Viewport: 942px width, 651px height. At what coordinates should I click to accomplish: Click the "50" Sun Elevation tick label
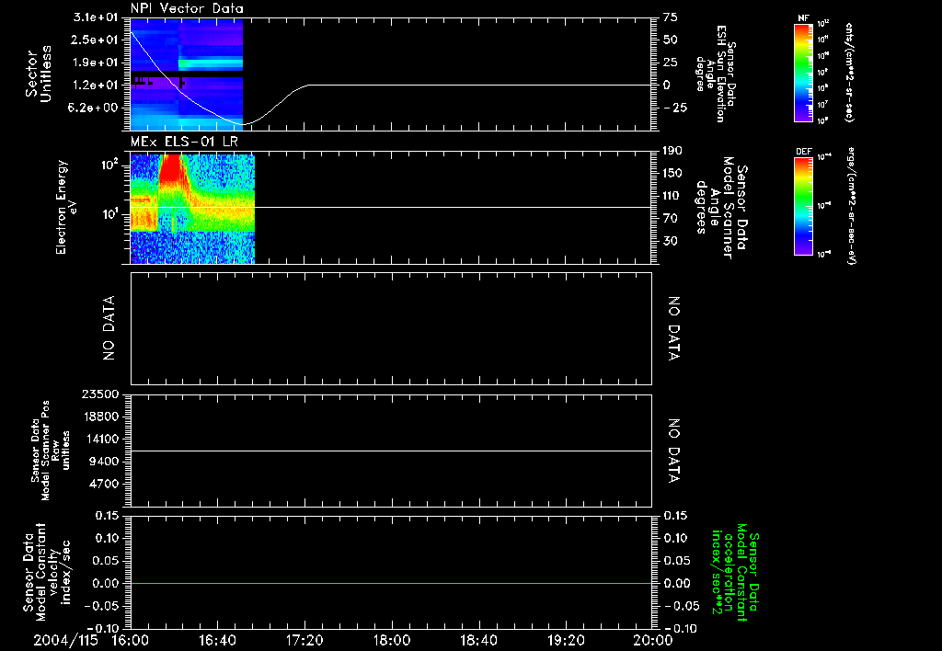671,40
